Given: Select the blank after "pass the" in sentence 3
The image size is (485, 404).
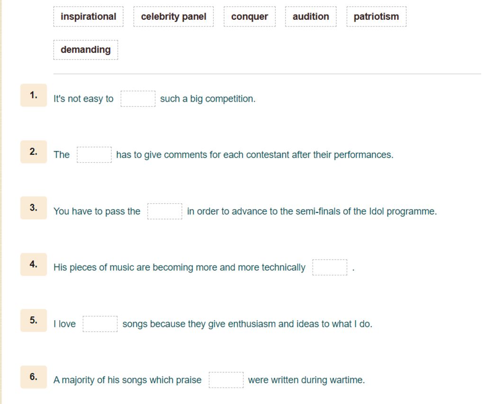Looking at the screenshot, I should tap(165, 211).
